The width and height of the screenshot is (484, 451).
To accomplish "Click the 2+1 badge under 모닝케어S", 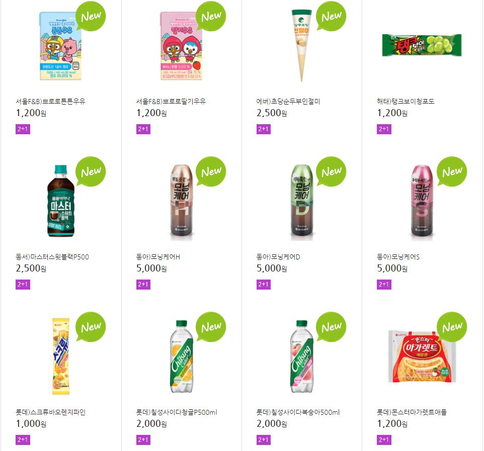I will (384, 285).
